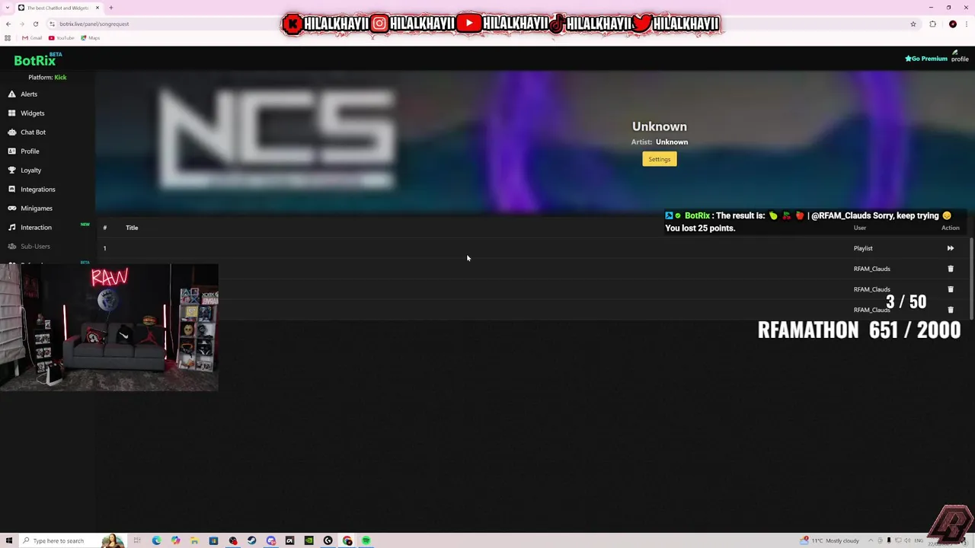Delete the second RFAM_Clauds song request

950,289
